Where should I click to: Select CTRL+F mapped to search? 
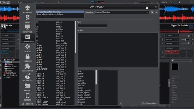(55, 100)
